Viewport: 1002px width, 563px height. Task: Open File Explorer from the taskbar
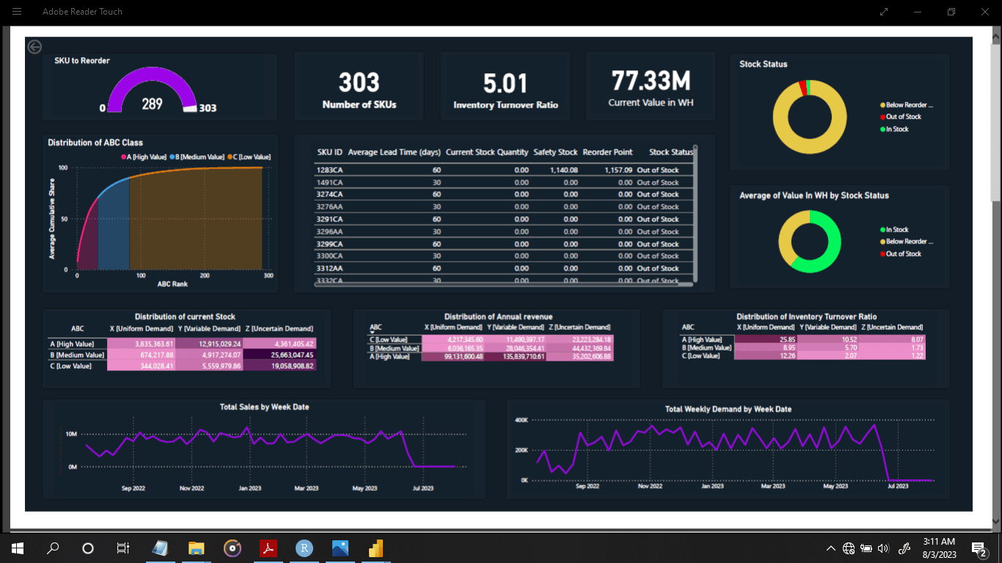[x=196, y=548]
